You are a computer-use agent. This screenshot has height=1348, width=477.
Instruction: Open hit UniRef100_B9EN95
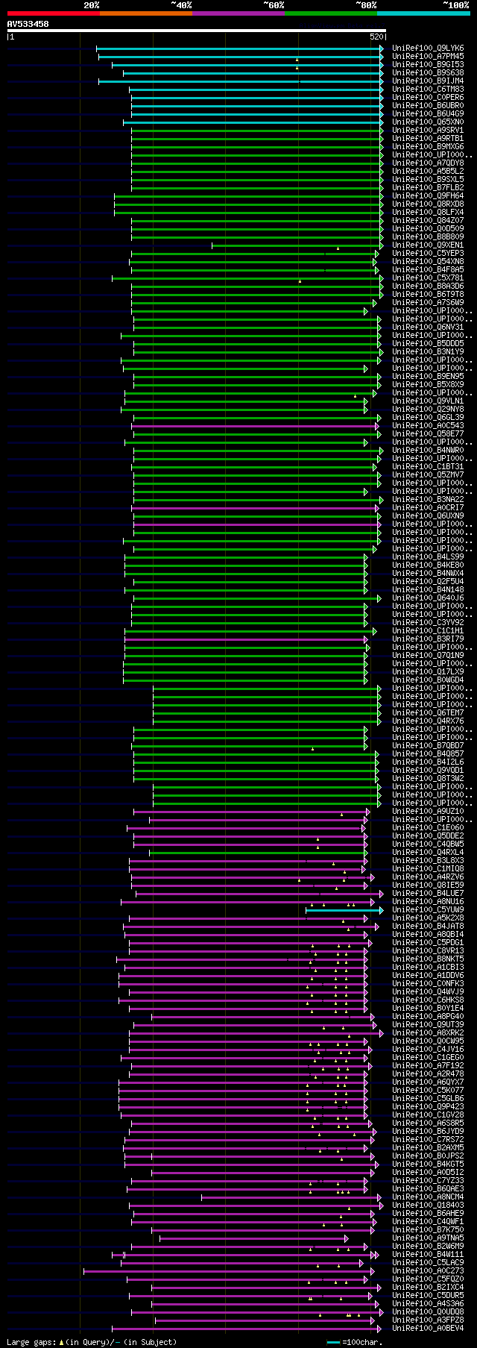point(428,377)
